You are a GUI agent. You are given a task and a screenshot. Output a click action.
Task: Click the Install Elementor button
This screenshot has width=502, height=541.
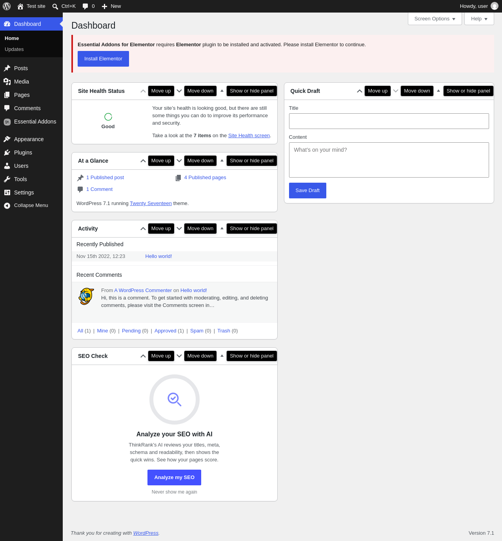tap(103, 59)
